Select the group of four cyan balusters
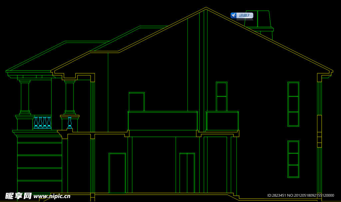 click(42, 122)
